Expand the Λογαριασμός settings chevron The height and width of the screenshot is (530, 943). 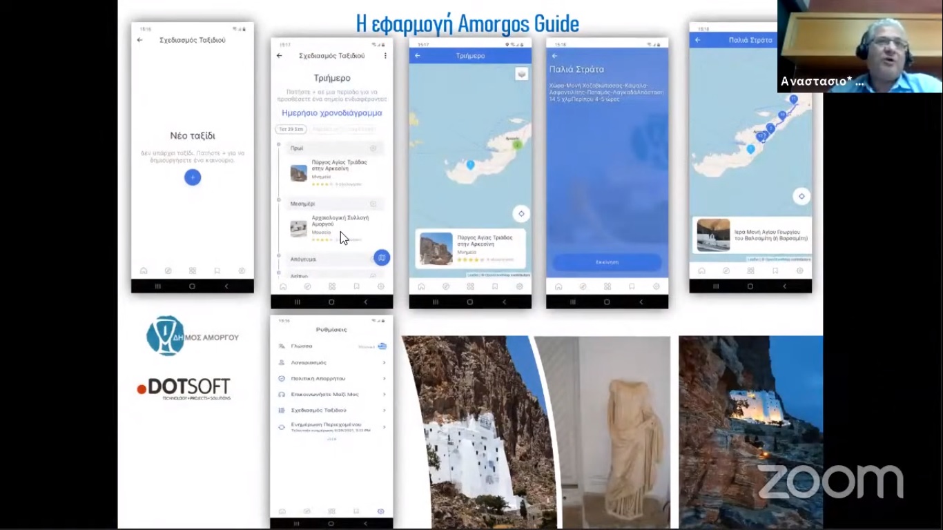click(x=384, y=362)
